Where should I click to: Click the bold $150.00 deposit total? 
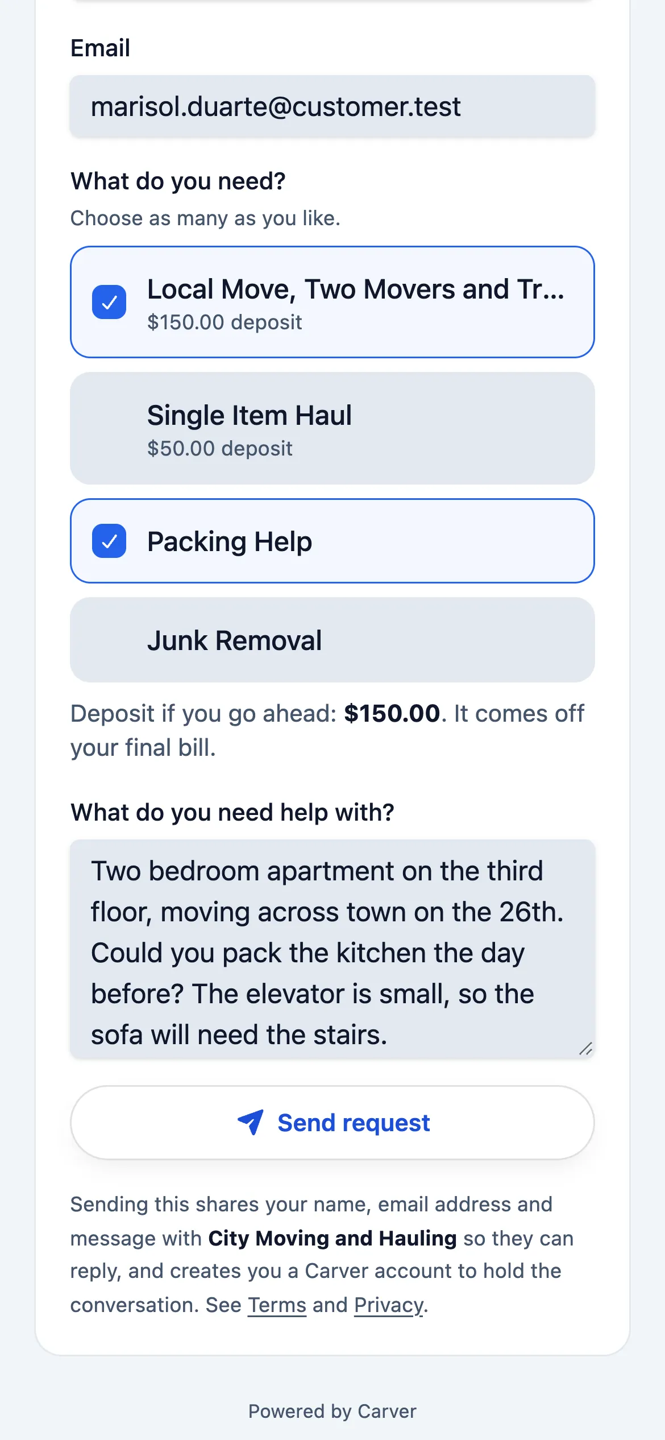392,713
